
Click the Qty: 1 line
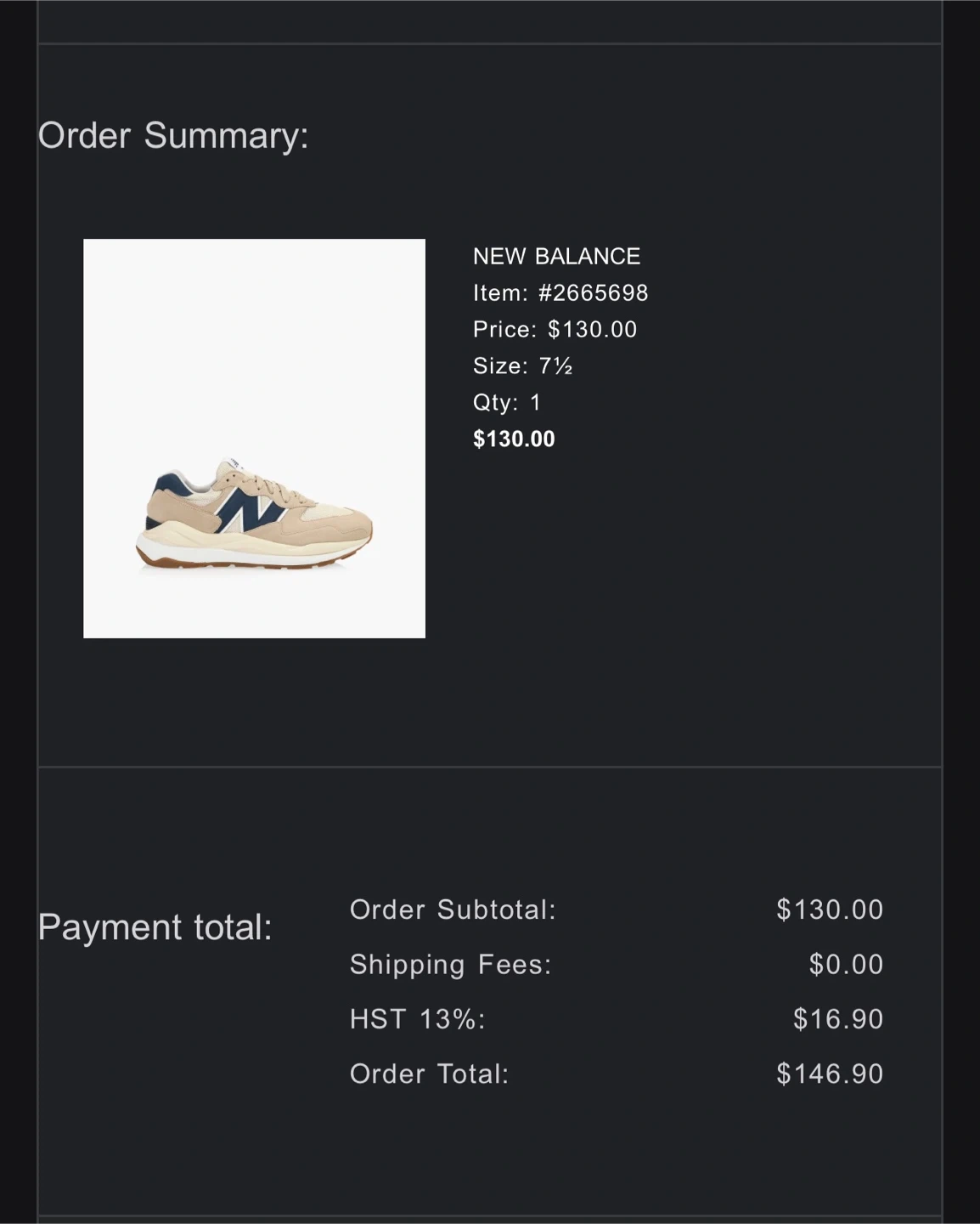pyautogui.click(x=506, y=402)
